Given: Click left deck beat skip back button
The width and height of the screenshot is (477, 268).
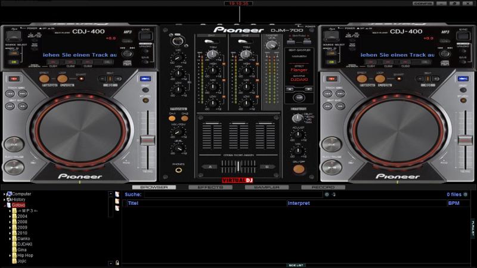Looking at the screenshot, I should click(10, 106).
